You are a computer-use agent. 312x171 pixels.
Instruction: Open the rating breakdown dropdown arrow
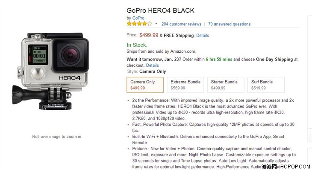[156, 24]
